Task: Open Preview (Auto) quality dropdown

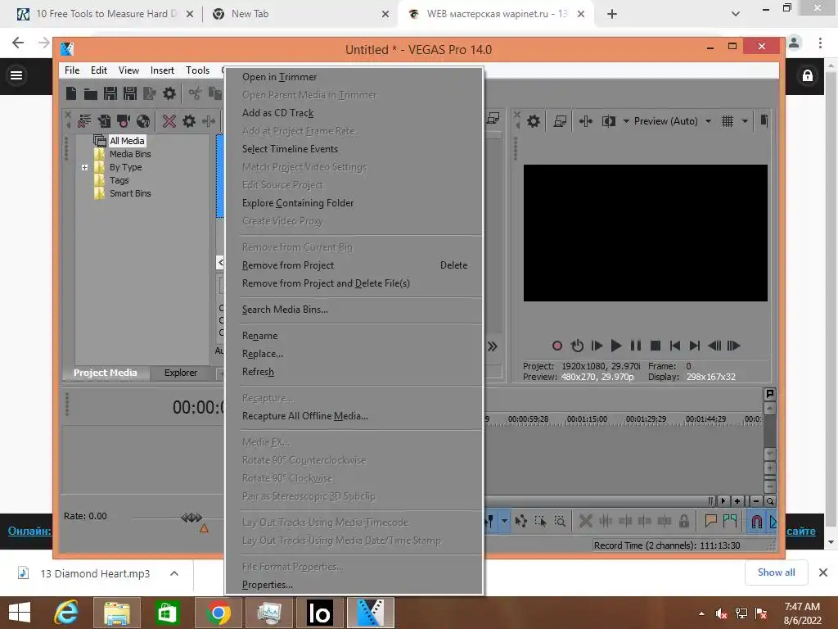Action: coord(673,121)
